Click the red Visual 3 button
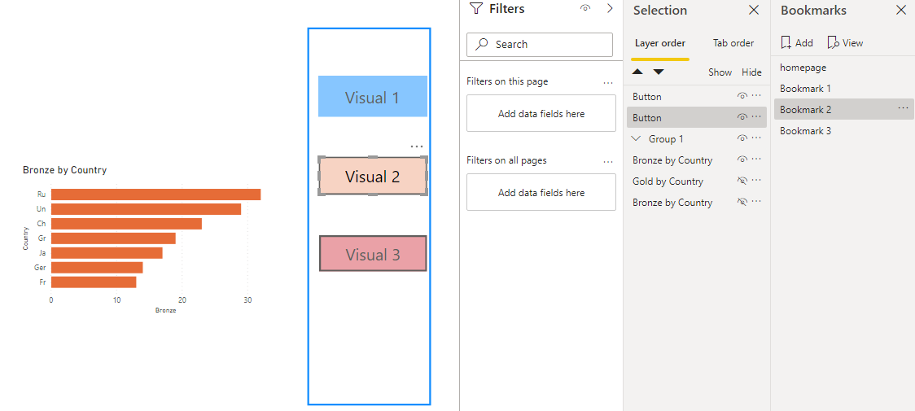915x411 pixels. coord(372,254)
